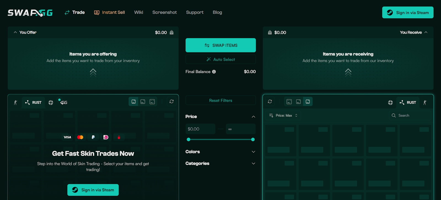The image size is (441, 200).
Task: Open the SWAP.GG inventory tab icon
Action: 64,102
